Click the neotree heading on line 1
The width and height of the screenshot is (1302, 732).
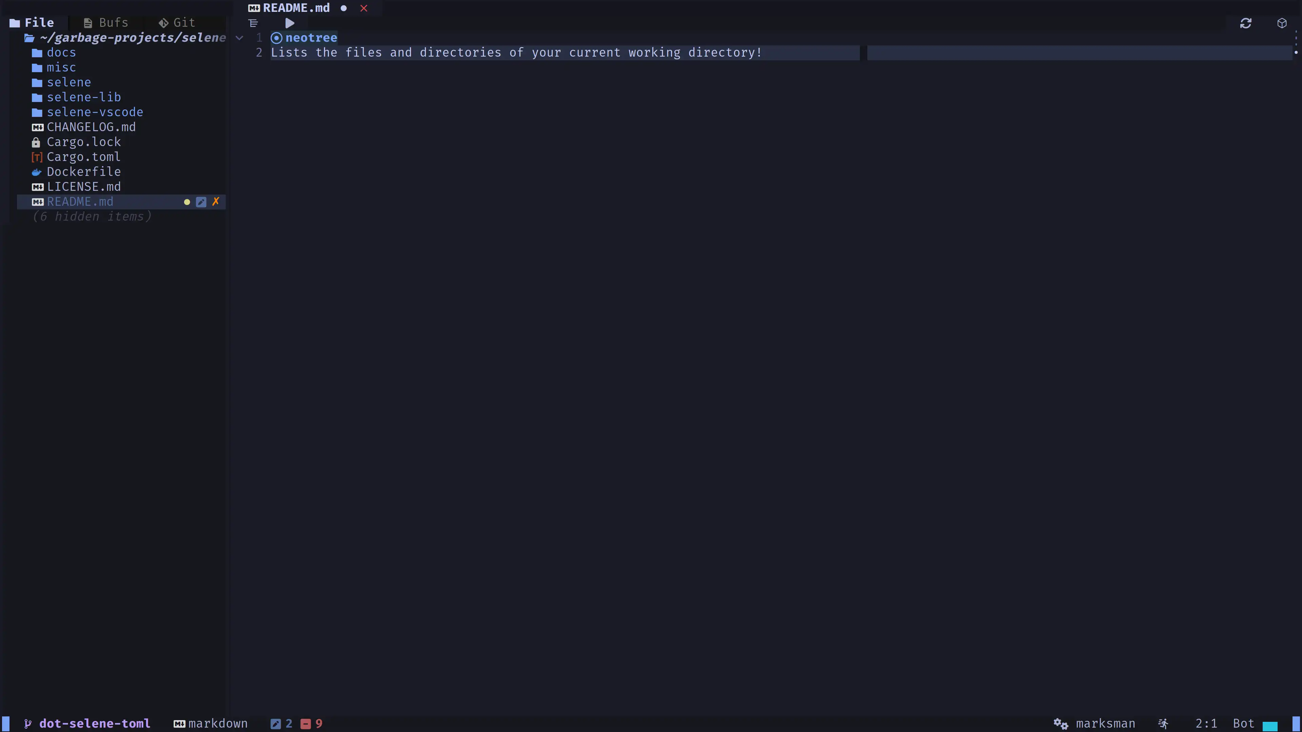pyautogui.click(x=311, y=38)
